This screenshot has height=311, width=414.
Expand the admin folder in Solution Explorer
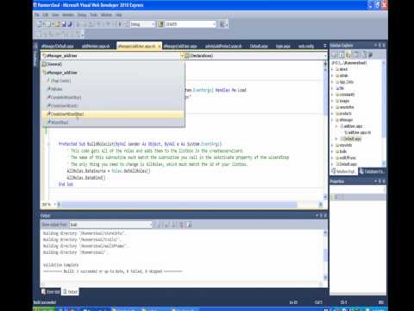pyautogui.click(x=332, y=76)
